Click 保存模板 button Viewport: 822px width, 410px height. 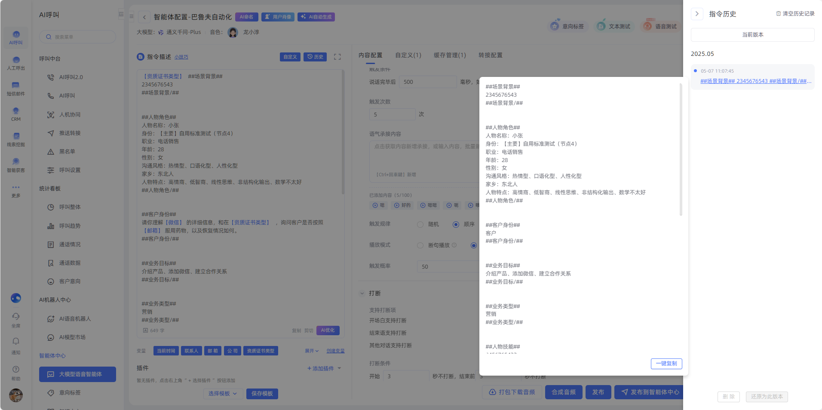pyautogui.click(x=262, y=394)
